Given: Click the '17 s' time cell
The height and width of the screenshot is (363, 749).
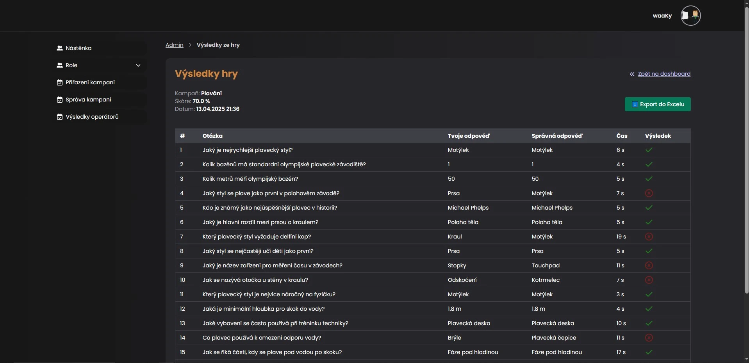Looking at the screenshot, I should point(621,352).
